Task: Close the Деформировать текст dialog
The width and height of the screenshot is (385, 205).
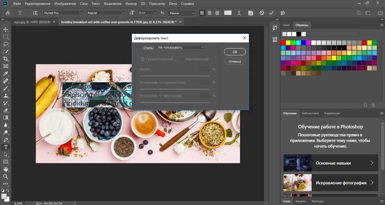Action: click(x=244, y=38)
